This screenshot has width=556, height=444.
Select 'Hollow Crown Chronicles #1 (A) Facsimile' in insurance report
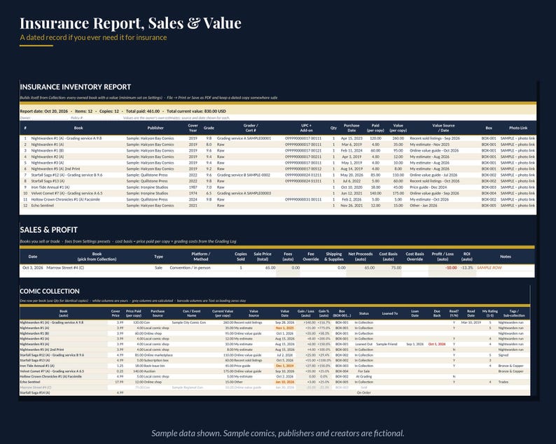(x=66, y=199)
